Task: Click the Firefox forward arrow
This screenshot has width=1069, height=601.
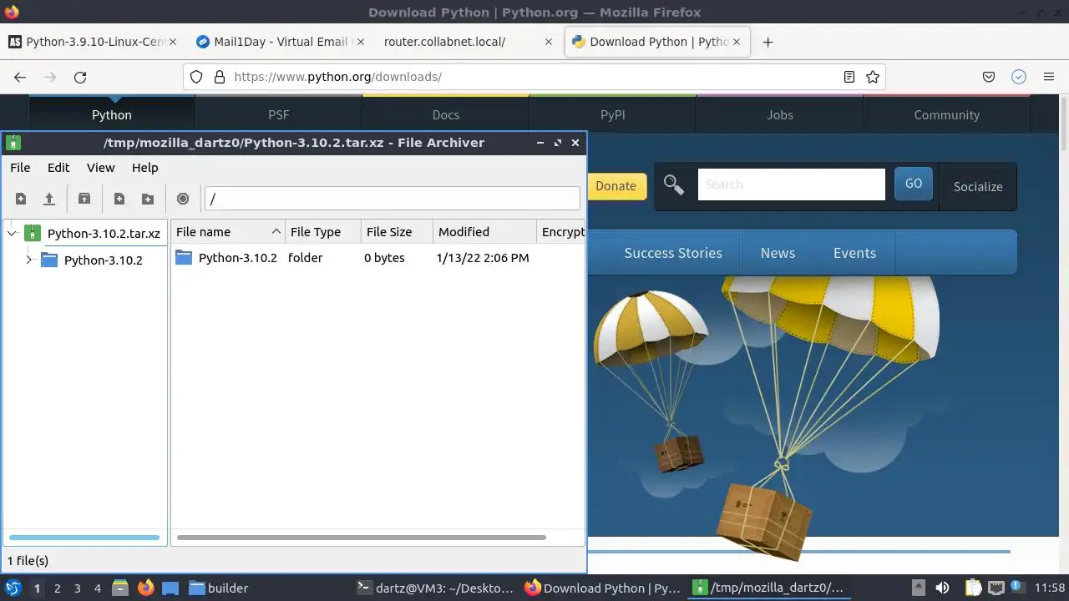Action: (50, 77)
